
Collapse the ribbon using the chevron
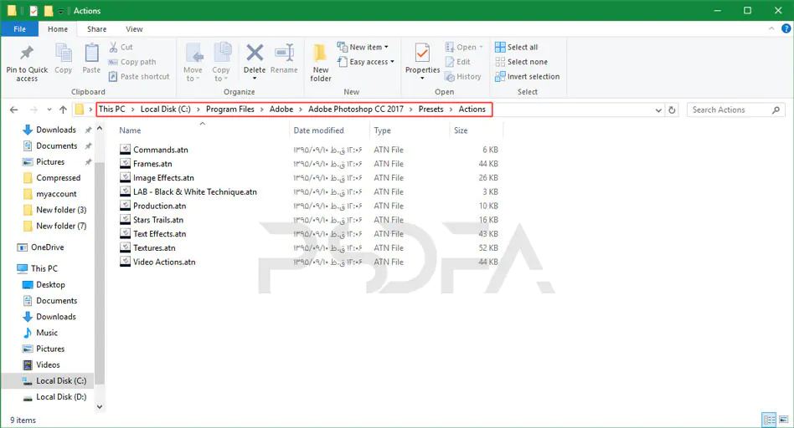pyautogui.click(x=771, y=28)
